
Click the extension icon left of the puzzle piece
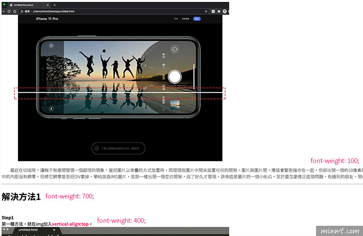[213, 12]
